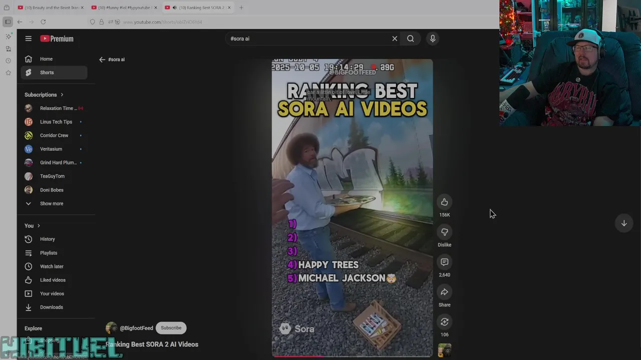
Task: Open history clock sidebar icon
Action: point(8,60)
